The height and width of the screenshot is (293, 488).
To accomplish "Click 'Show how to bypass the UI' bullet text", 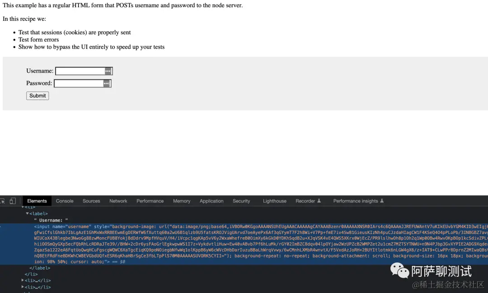I will tap(91, 47).
